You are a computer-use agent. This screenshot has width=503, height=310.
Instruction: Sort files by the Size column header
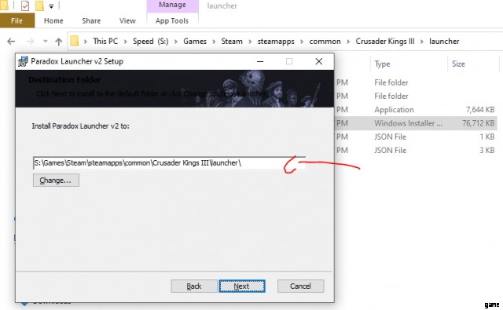[x=458, y=64]
